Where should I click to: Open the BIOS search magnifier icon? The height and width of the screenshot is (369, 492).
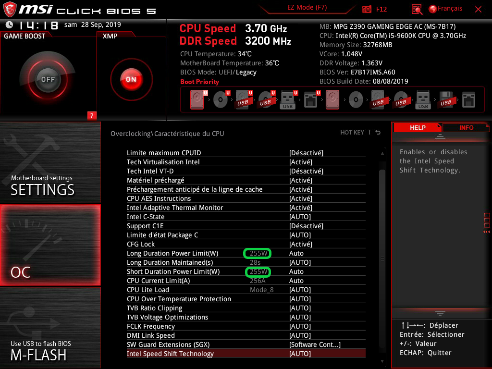click(417, 10)
